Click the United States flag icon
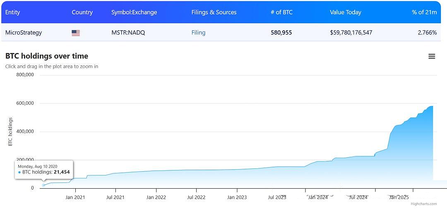This screenshot has height=209, width=447. [x=76, y=33]
